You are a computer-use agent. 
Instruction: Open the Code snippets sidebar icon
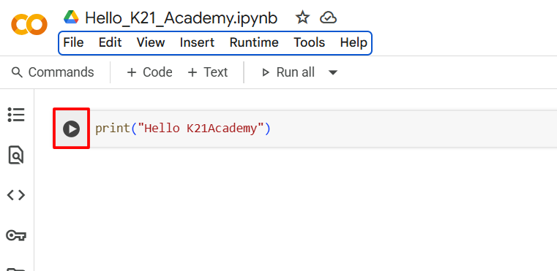click(x=16, y=195)
